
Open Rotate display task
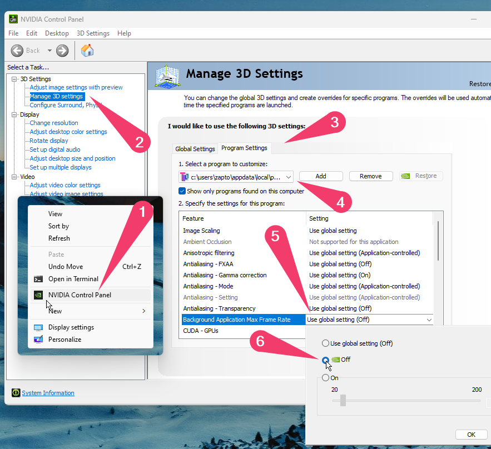pyautogui.click(x=49, y=141)
